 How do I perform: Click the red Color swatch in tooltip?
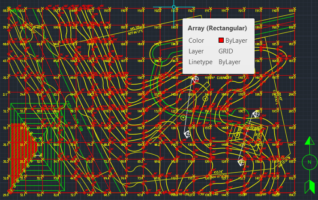pyautogui.click(x=221, y=40)
